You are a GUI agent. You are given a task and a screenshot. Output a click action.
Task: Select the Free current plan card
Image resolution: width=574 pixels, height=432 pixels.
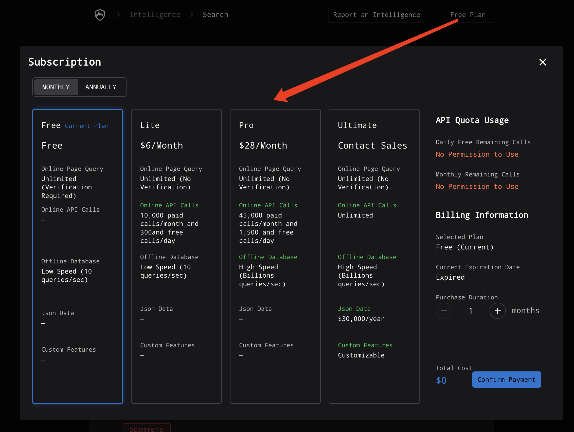coord(78,256)
